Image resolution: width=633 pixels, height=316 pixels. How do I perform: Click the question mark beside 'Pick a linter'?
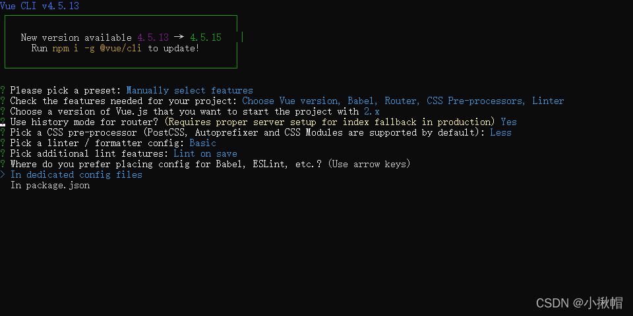[x=3, y=143]
